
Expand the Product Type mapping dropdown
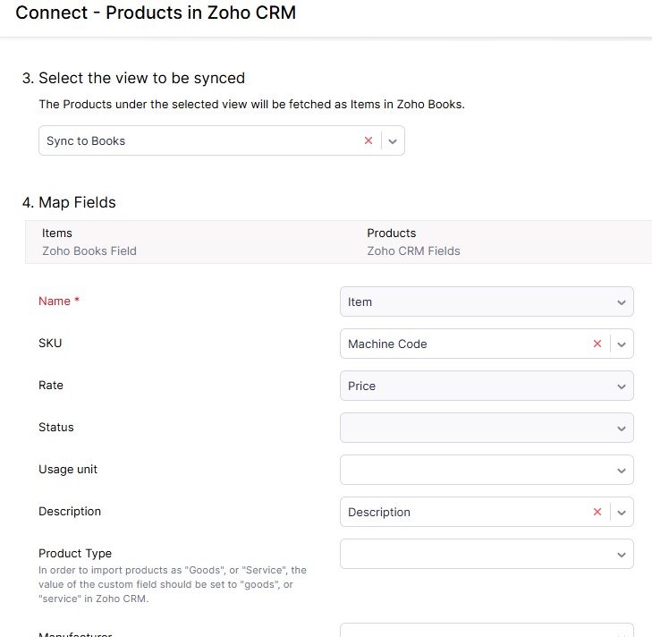click(622, 555)
